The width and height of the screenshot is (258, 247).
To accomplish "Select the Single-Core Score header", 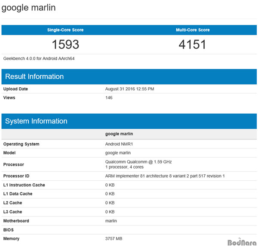I will coord(65,30).
